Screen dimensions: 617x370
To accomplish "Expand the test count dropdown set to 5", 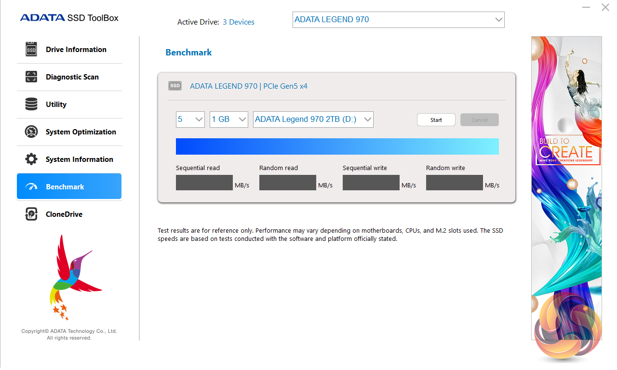I will point(190,119).
